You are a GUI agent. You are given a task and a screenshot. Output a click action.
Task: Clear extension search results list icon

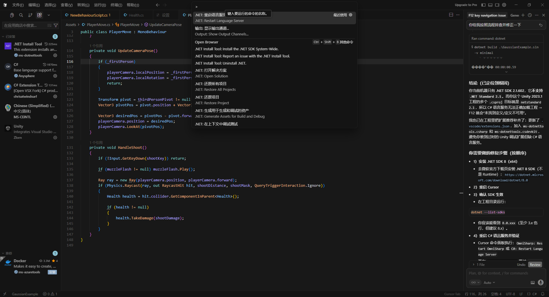click(x=49, y=25)
